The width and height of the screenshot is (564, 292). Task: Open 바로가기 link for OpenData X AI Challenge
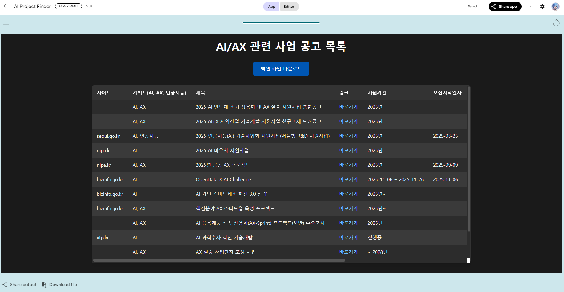coord(348,179)
